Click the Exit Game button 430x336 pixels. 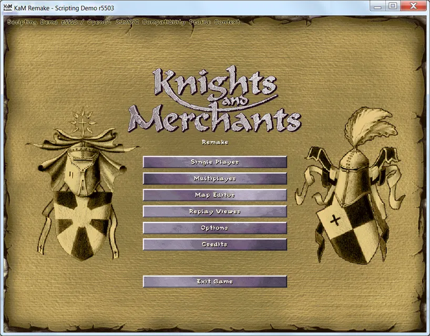(x=214, y=281)
